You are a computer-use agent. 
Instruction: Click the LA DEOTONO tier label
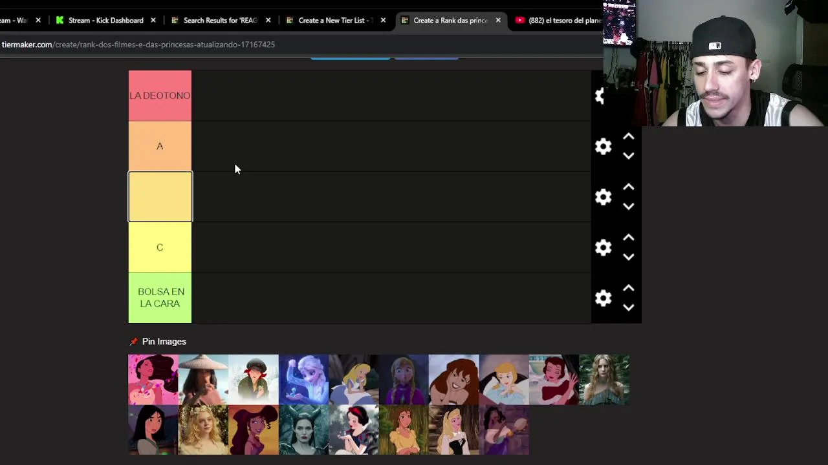[x=160, y=96]
